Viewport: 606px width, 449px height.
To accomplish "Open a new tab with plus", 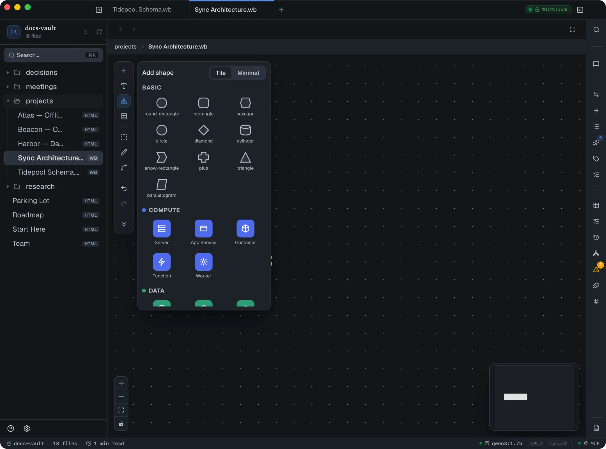I will [x=281, y=10].
